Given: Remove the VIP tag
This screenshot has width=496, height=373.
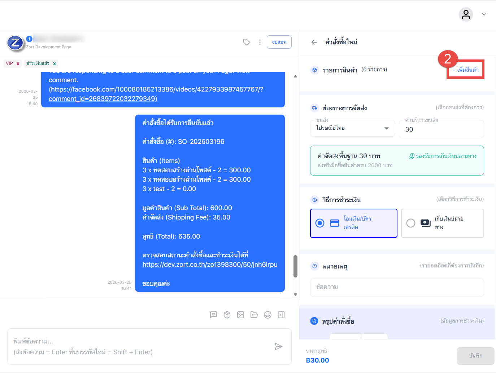Looking at the screenshot, I should tap(18, 64).
